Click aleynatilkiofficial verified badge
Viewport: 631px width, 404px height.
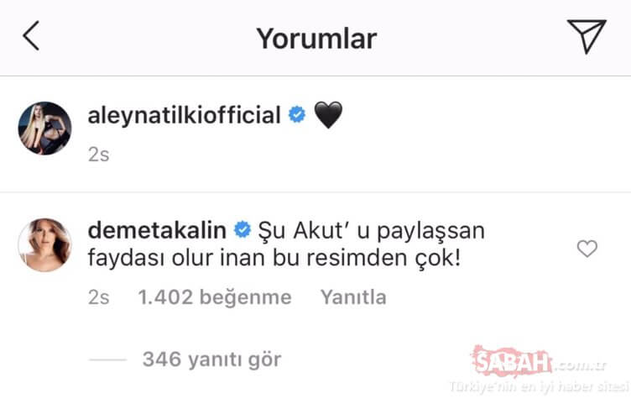click(297, 115)
